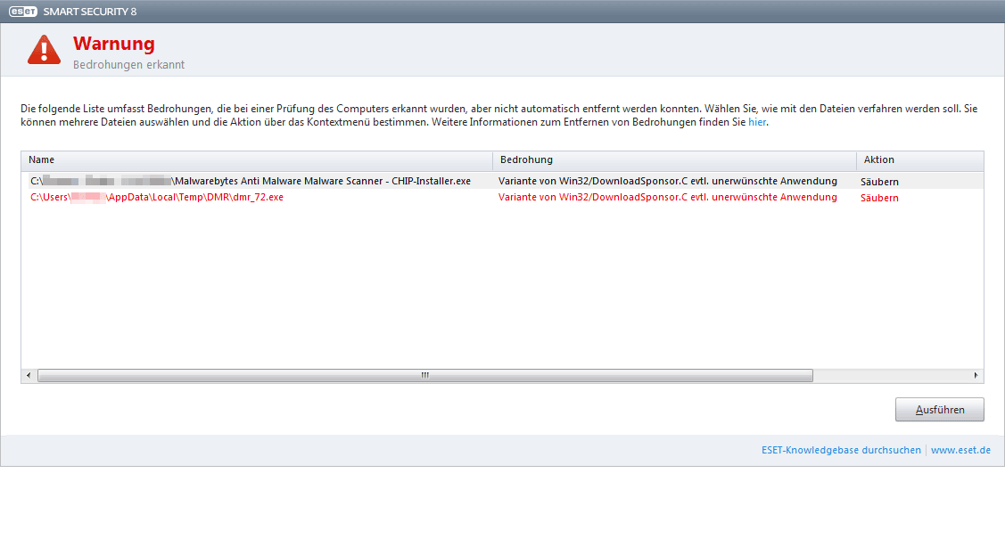Click the horizontal scrollbar right arrow
Viewport: 1005px width, 547px height.
point(976,376)
